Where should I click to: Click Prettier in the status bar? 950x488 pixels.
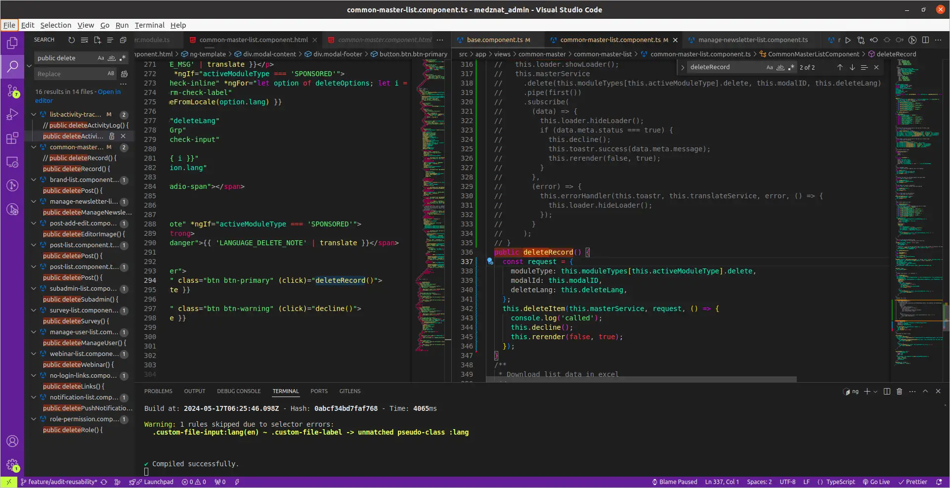pos(912,482)
